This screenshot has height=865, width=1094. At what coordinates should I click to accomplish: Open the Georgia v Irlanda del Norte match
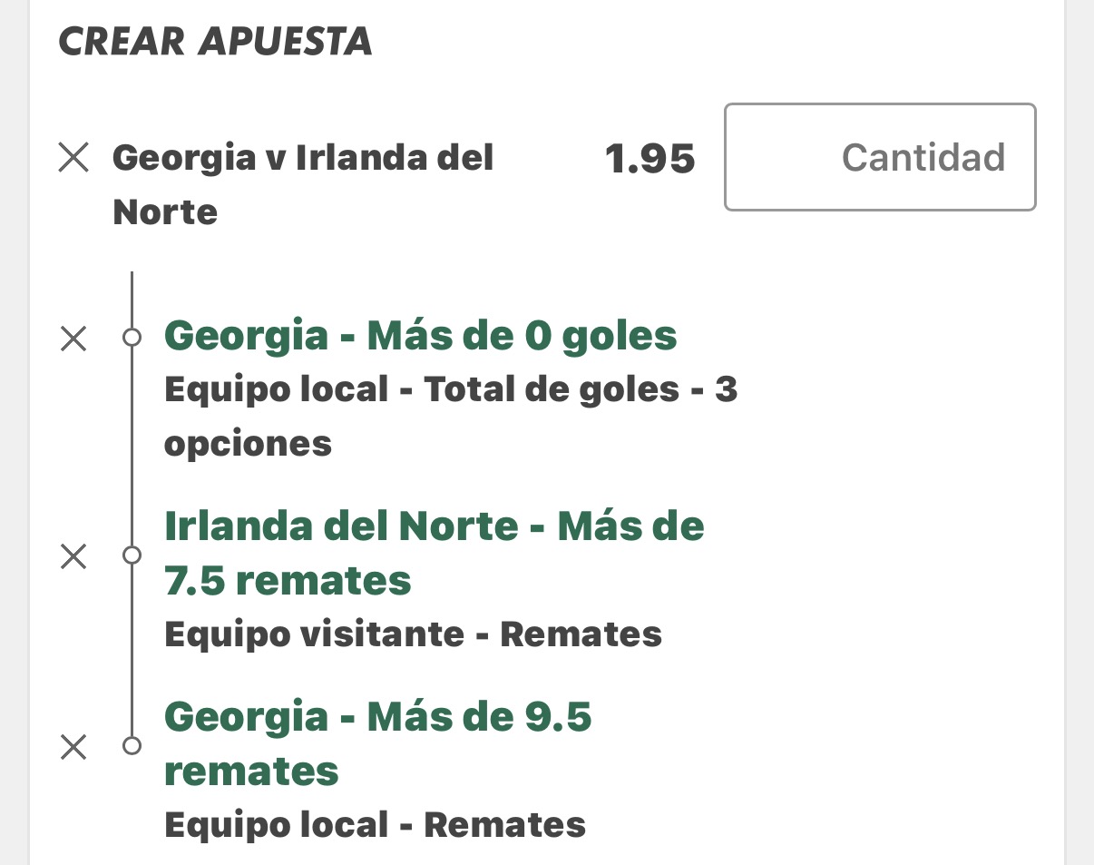[303, 184]
